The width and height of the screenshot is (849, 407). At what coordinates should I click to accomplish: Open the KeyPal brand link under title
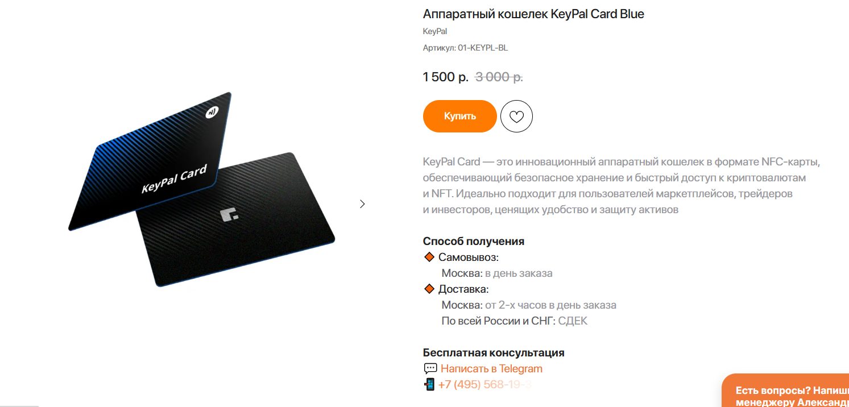click(x=435, y=31)
